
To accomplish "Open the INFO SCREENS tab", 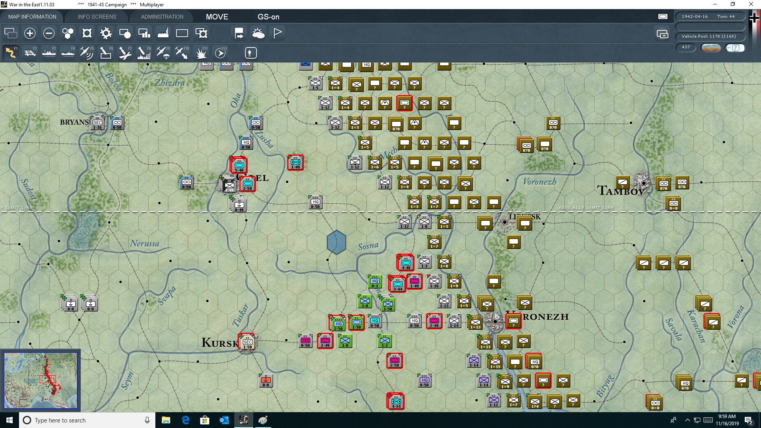I will pos(97,17).
